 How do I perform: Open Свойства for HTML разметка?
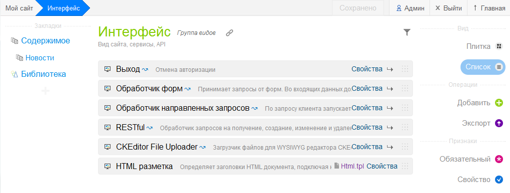click(x=382, y=166)
